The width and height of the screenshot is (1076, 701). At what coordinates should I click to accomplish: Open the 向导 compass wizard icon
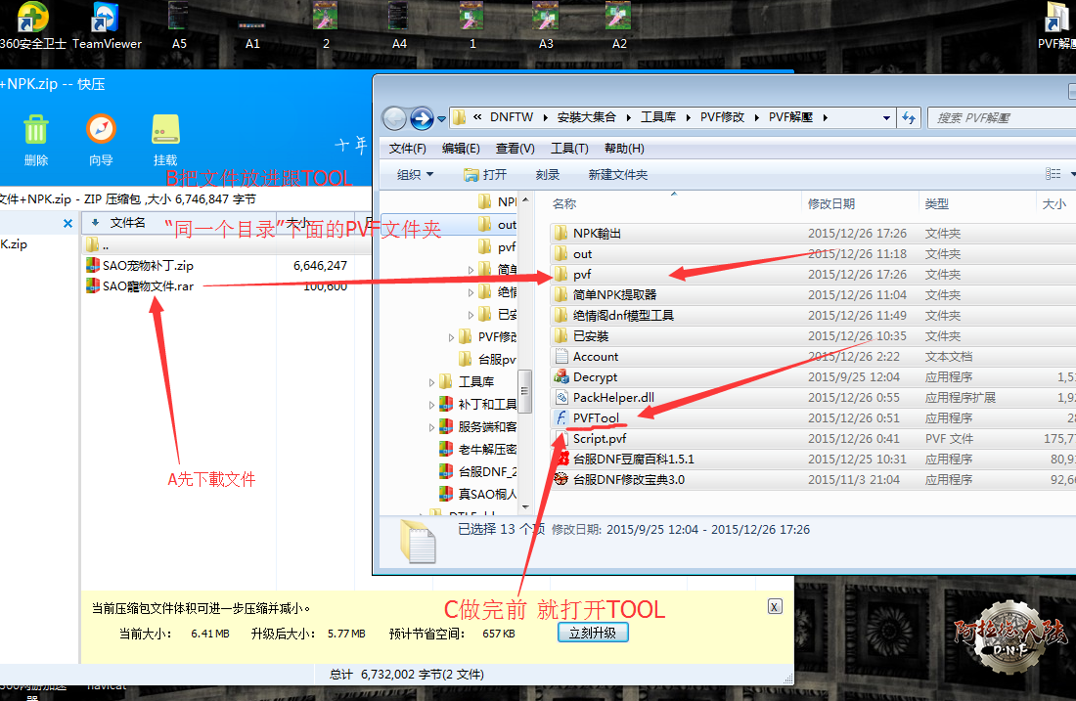pos(101,130)
